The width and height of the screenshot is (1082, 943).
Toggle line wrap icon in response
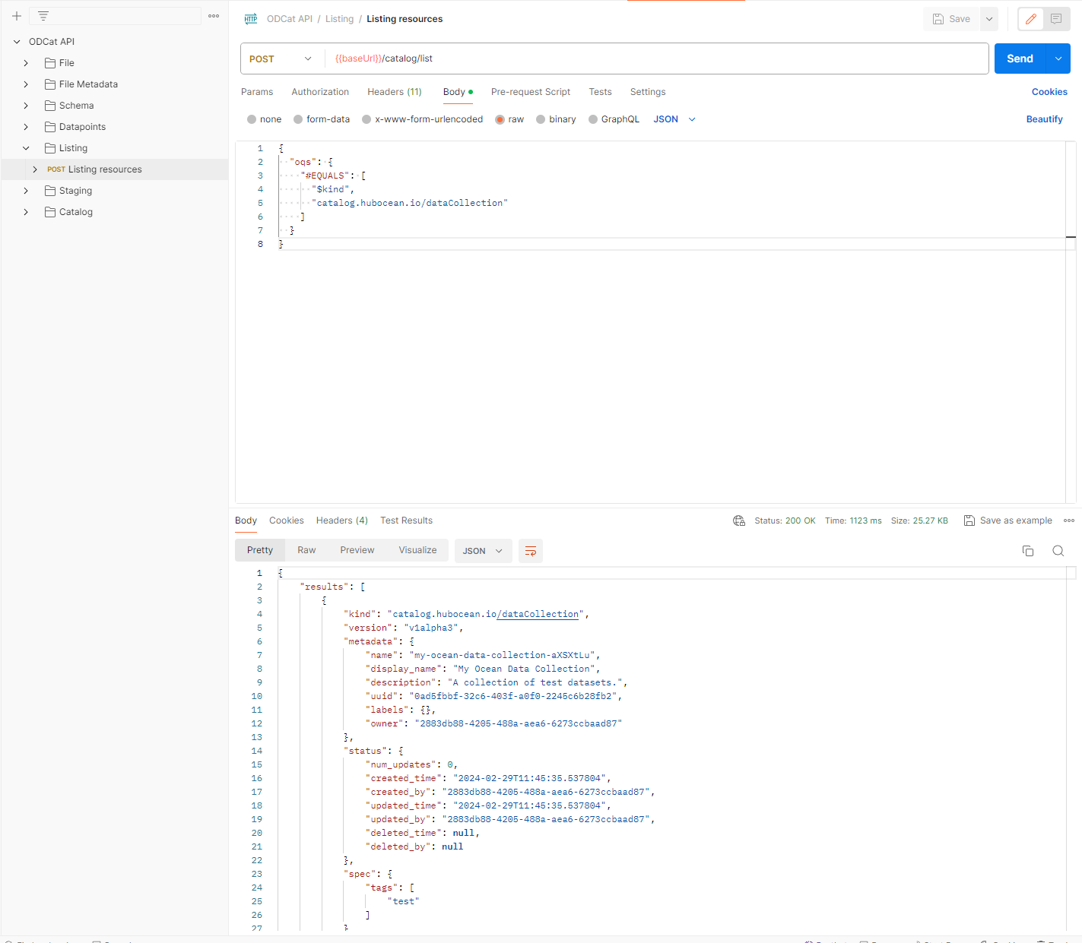(531, 551)
